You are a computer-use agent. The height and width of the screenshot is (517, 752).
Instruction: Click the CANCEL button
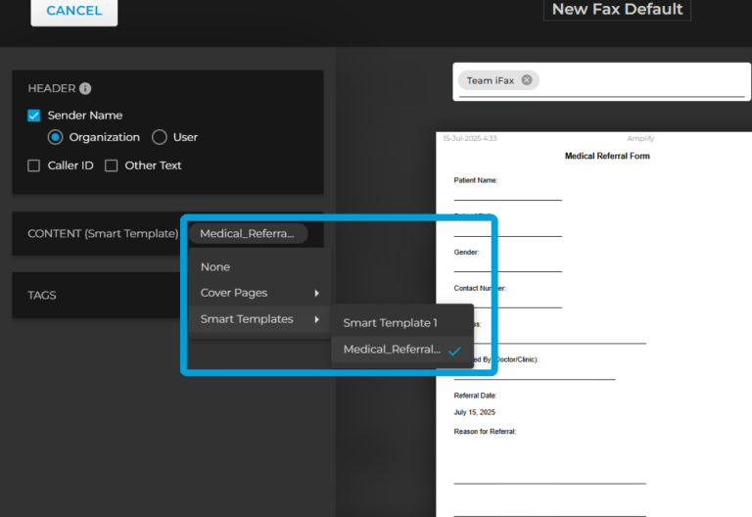coord(73,11)
